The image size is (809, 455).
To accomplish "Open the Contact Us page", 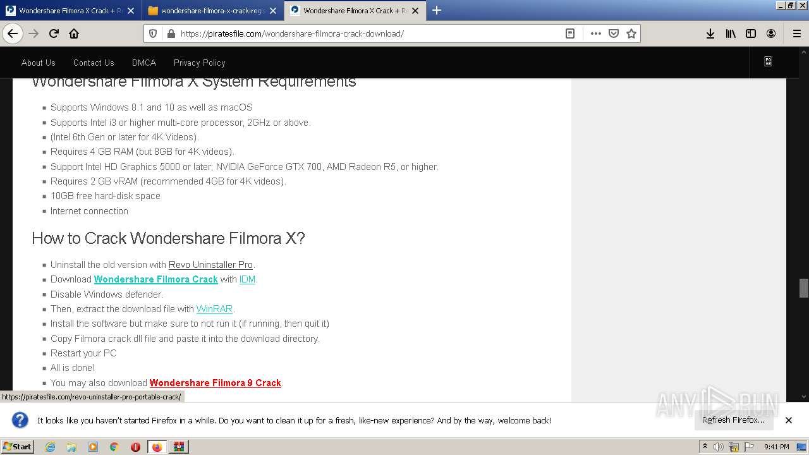I will [x=94, y=63].
